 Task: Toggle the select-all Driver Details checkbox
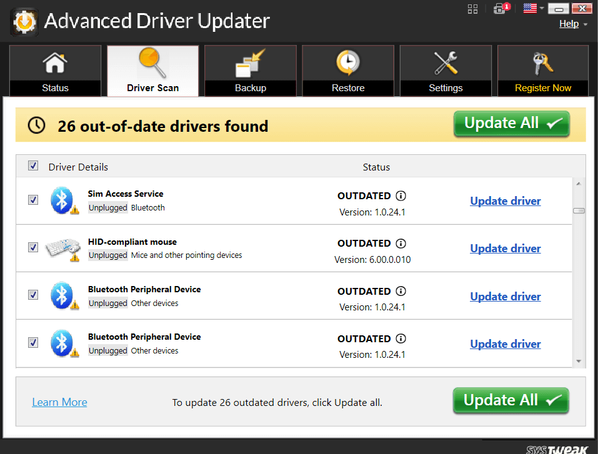point(33,166)
